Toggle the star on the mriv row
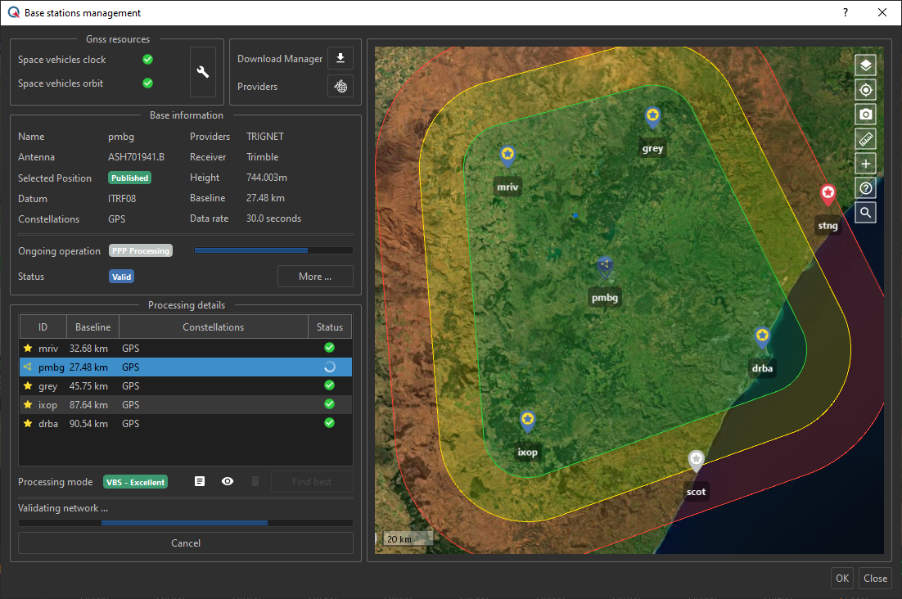 pos(28,349)
